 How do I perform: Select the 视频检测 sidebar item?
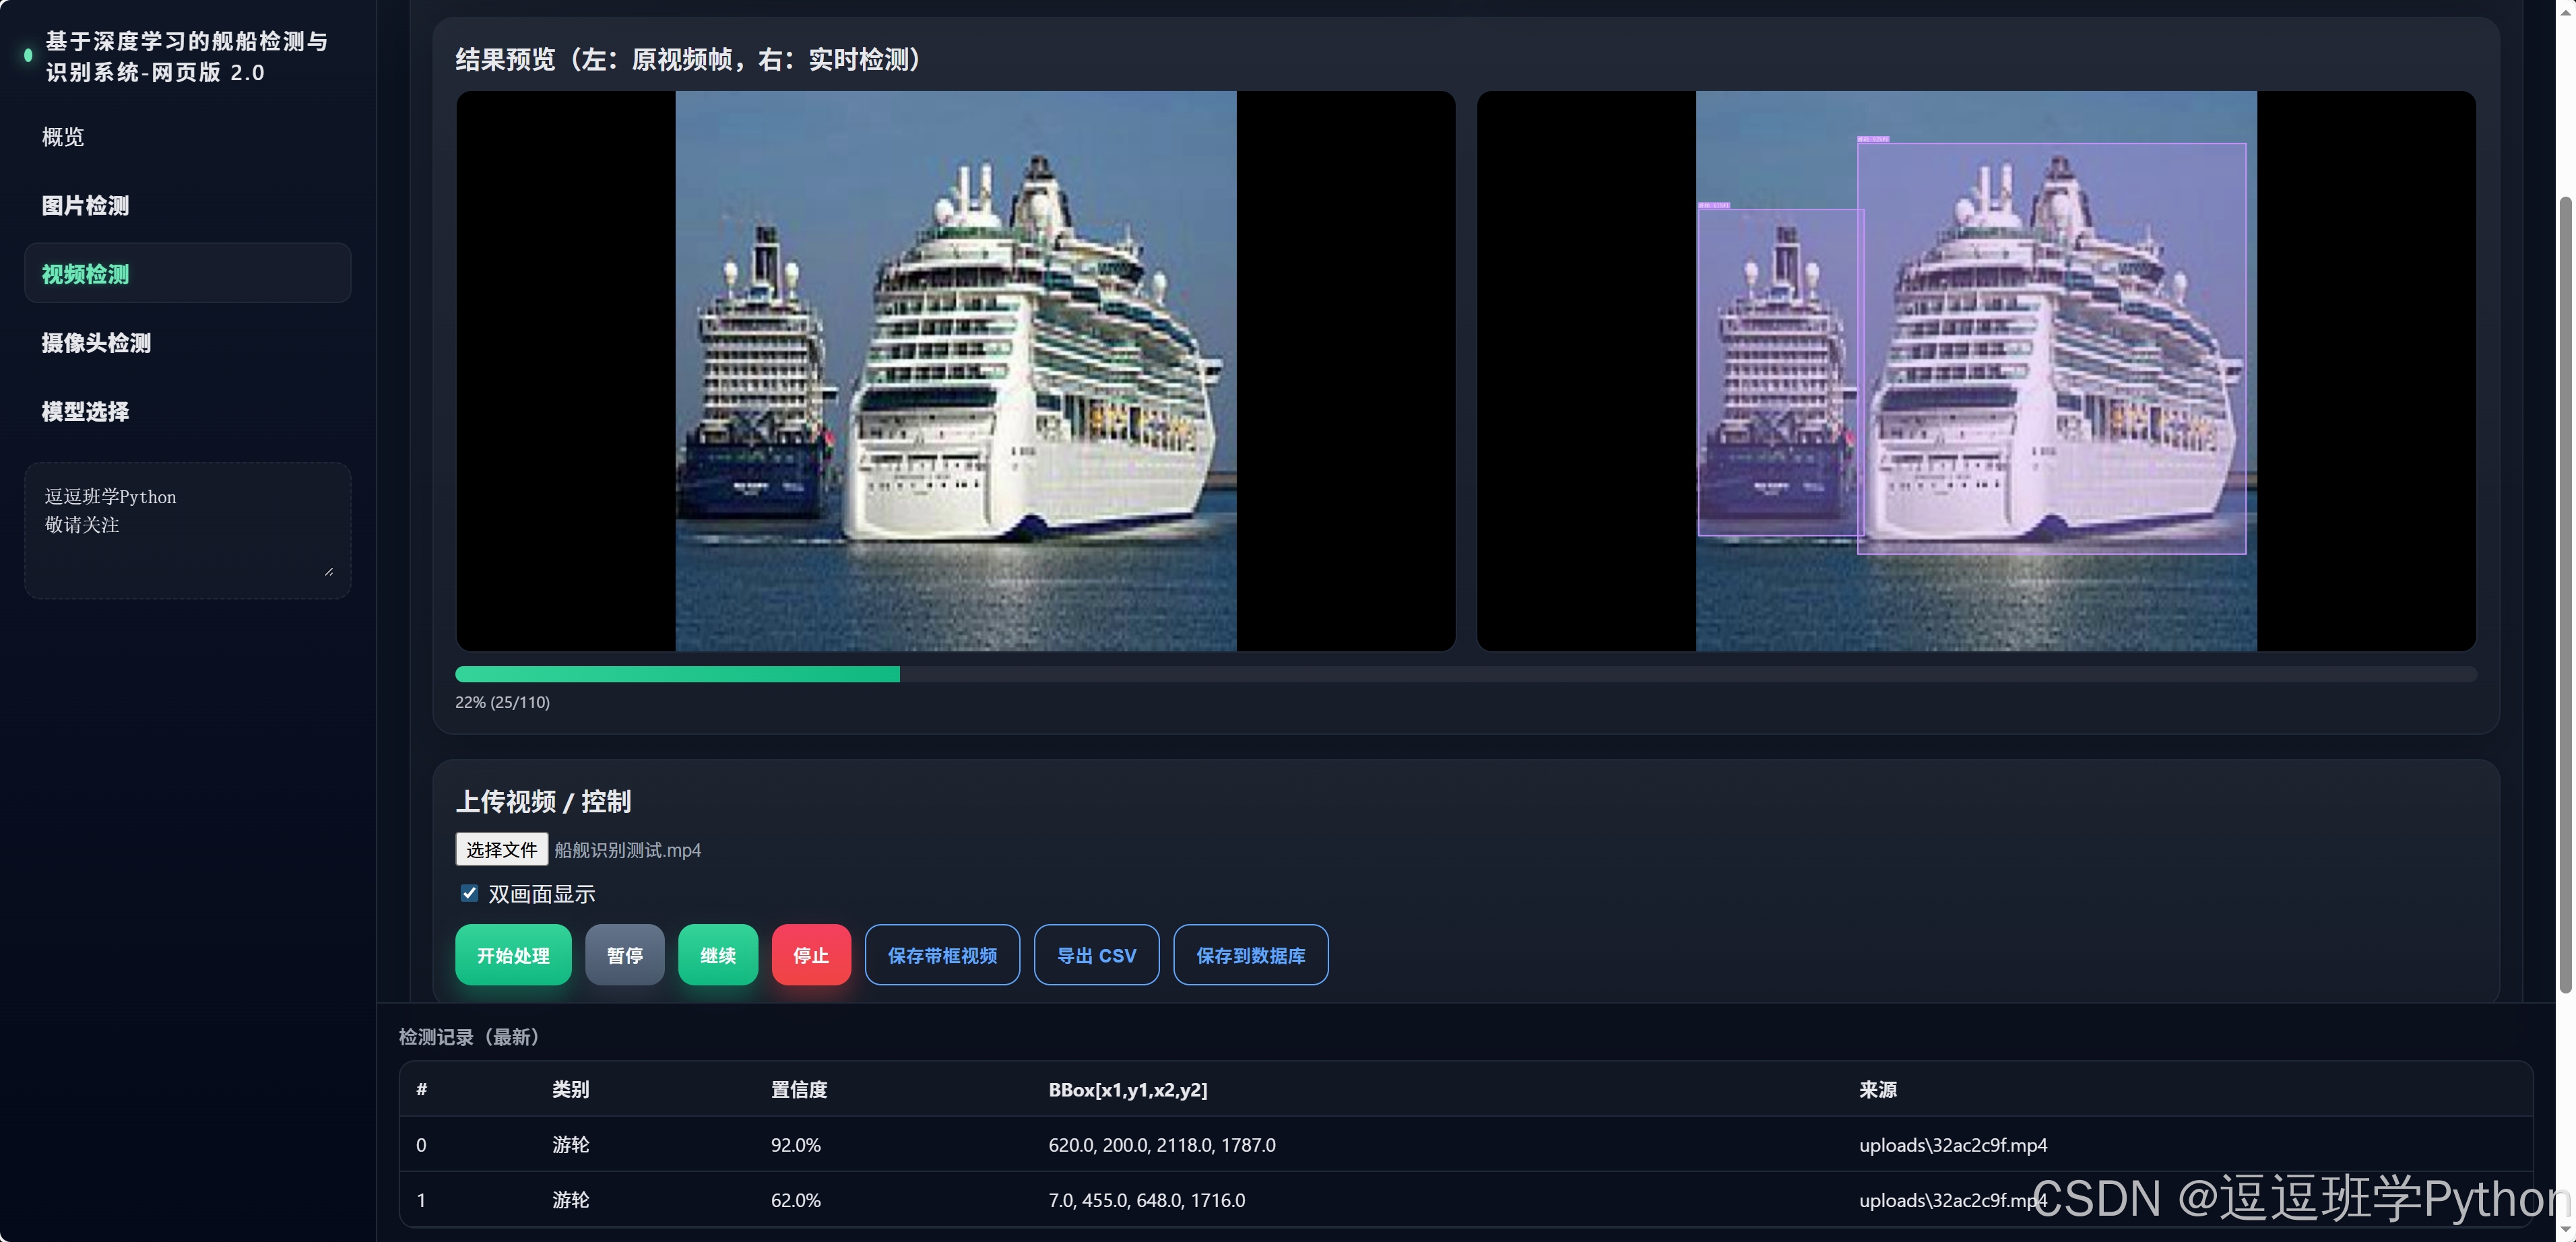coord(85,274)
